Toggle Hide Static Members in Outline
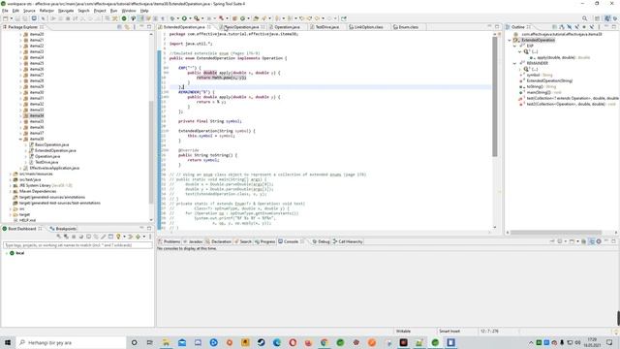The width and height of the screenshot is (620, 349). click(x=577, y=27)
